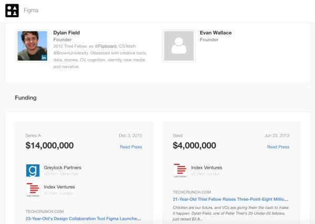Click TECHCRUNCH.COM source in Seed card
The width and height of the screenshot is (315, 224).
pyautogui.click(x=192, y=192)
